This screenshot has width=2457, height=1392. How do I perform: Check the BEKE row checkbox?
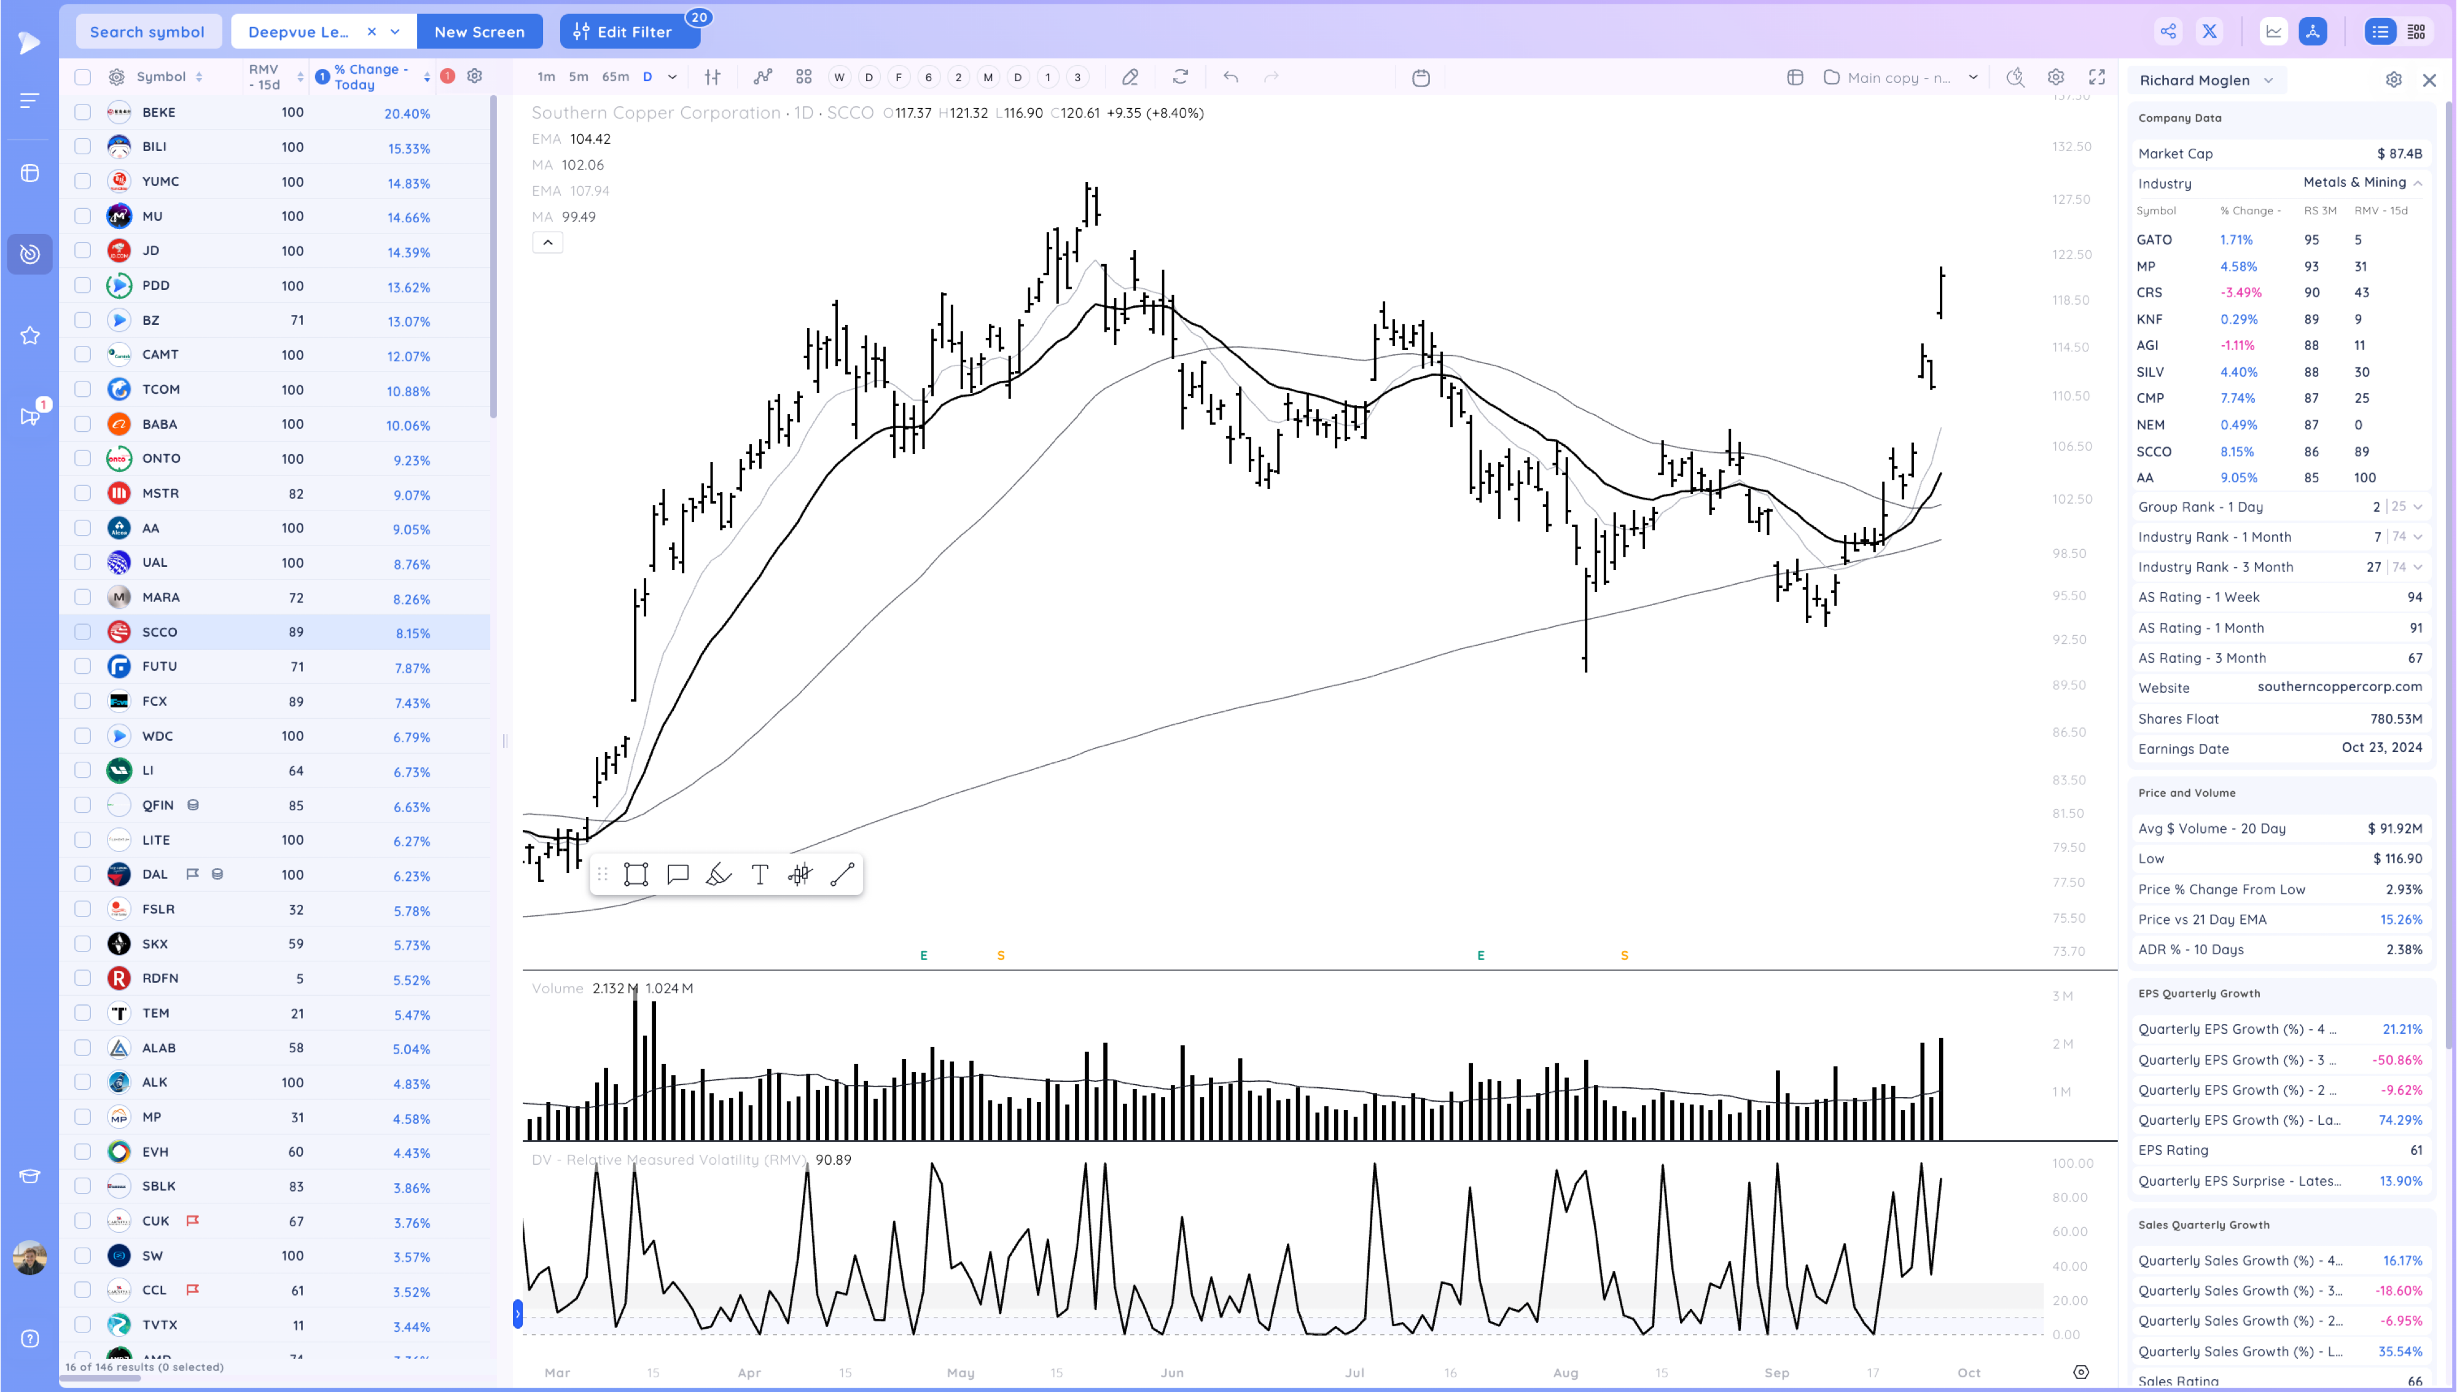(83, 113)
